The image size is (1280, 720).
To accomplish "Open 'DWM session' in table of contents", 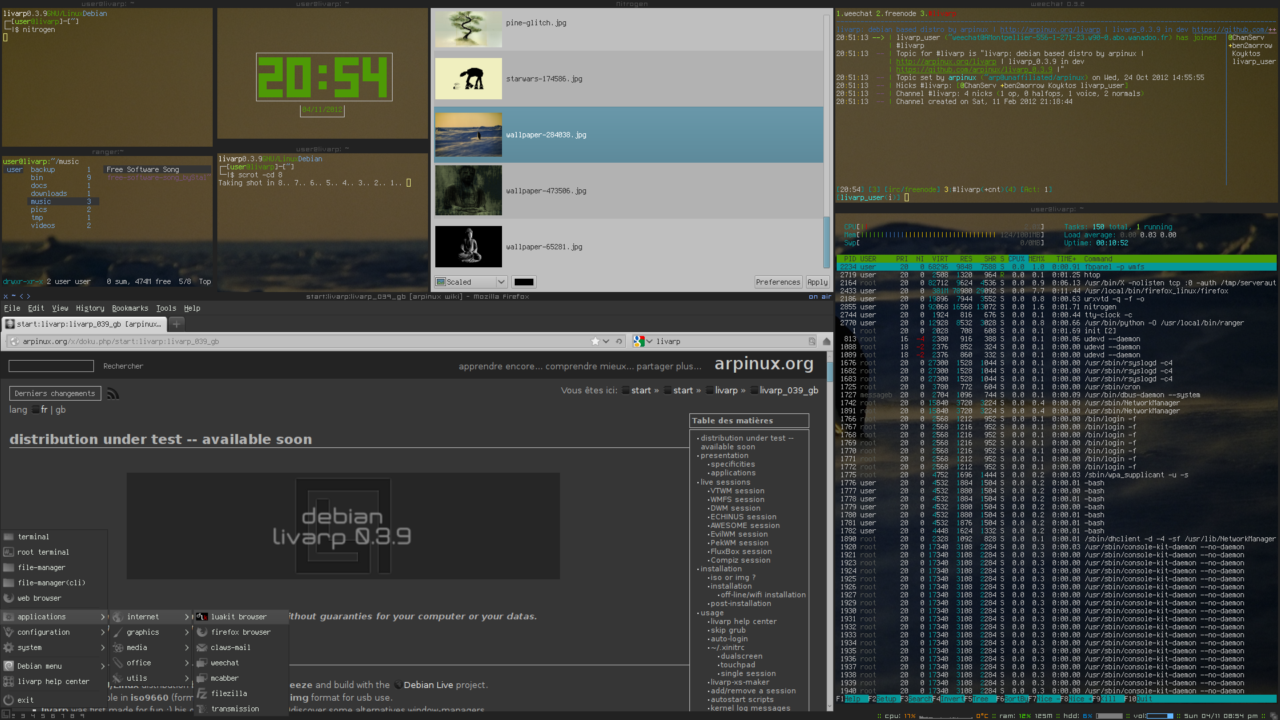I will [x=735, y=508].
